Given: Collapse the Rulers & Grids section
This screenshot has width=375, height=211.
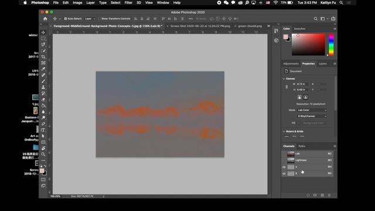Looking at the screenshot, I should (284, 131).
